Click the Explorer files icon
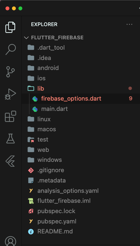 point(11,27)
